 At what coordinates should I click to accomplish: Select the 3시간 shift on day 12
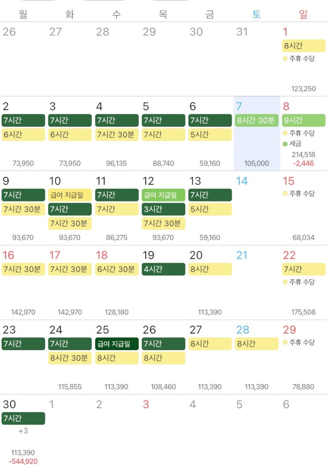[x=163, y=209]
